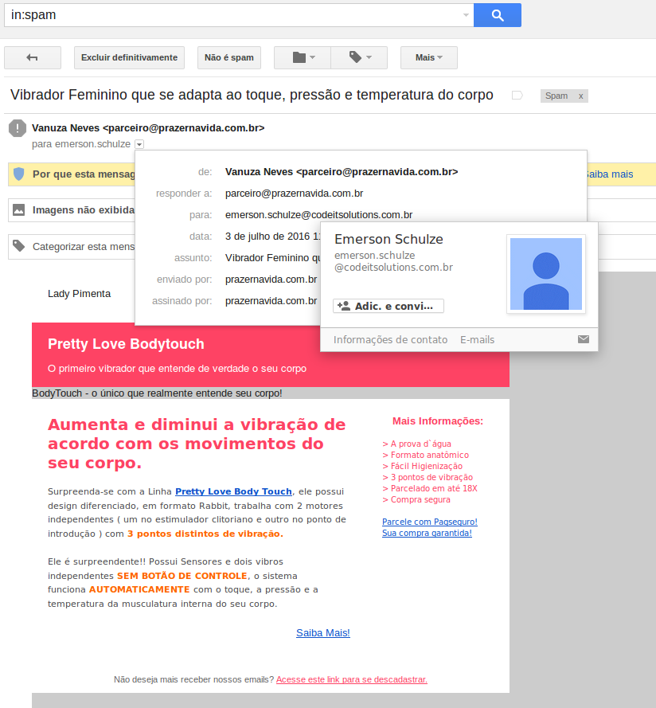This screenshot has width=656, height=708.
Task: Remove the Spam label with x
Action: click(x=580, y=96)
